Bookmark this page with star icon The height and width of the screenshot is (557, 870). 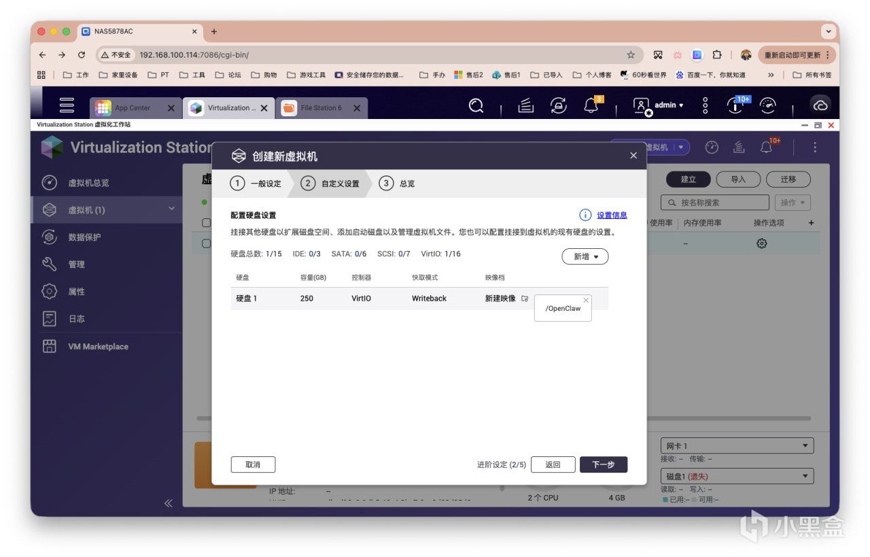[x=631, y=55]
